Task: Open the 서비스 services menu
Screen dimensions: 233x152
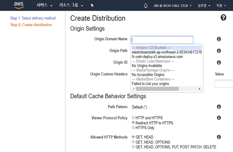Action: coord(44,5)
